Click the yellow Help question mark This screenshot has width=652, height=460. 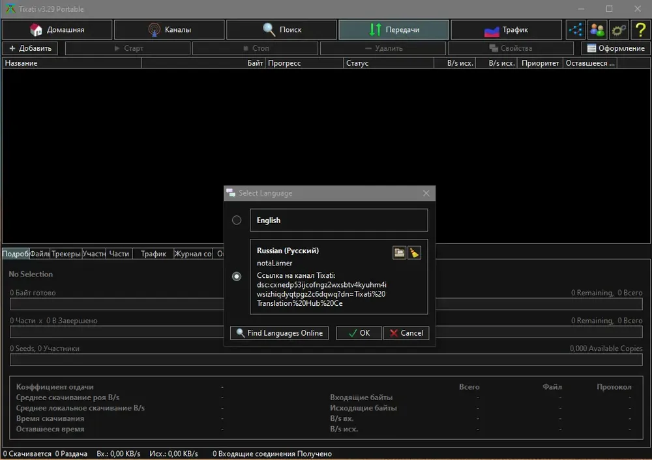click(640, 29)
